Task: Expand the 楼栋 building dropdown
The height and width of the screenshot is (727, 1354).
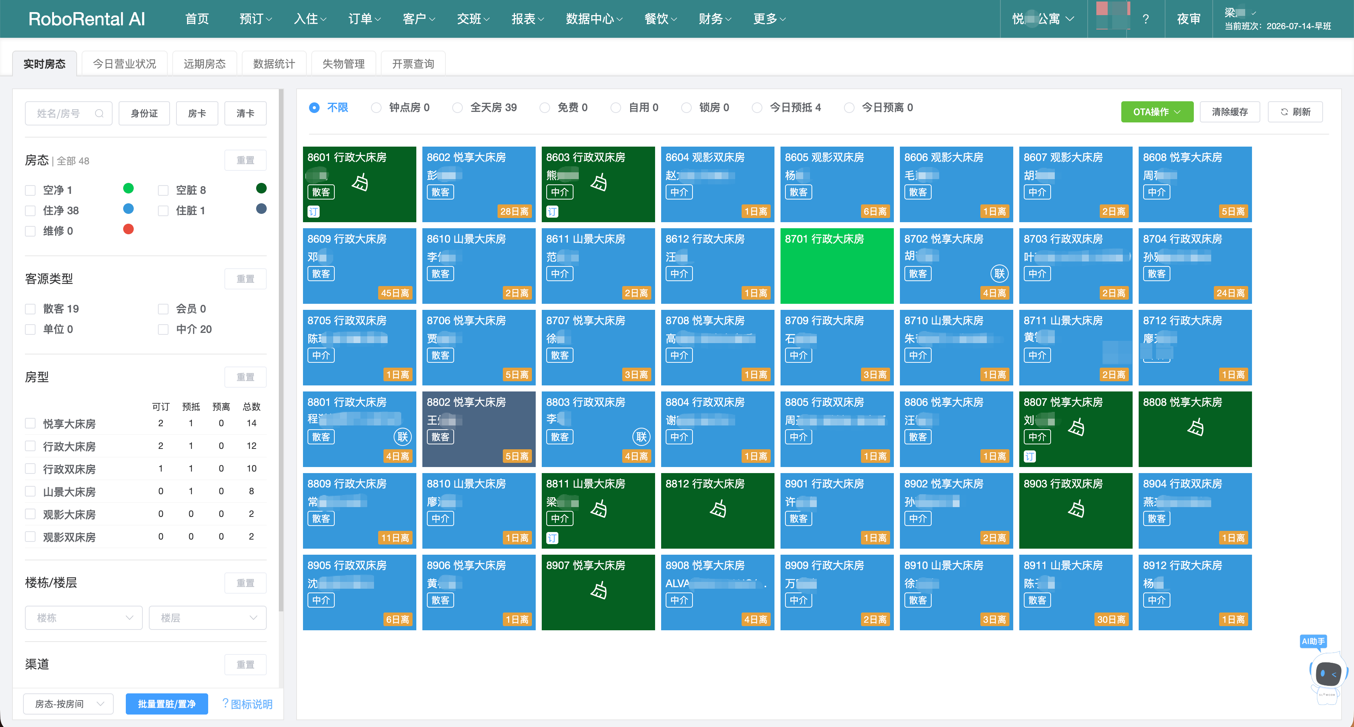Action: pyautogui.click(x=83, y=618)
